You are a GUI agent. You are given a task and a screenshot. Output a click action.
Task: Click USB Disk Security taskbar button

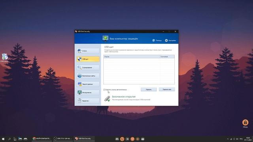point(84,138)
